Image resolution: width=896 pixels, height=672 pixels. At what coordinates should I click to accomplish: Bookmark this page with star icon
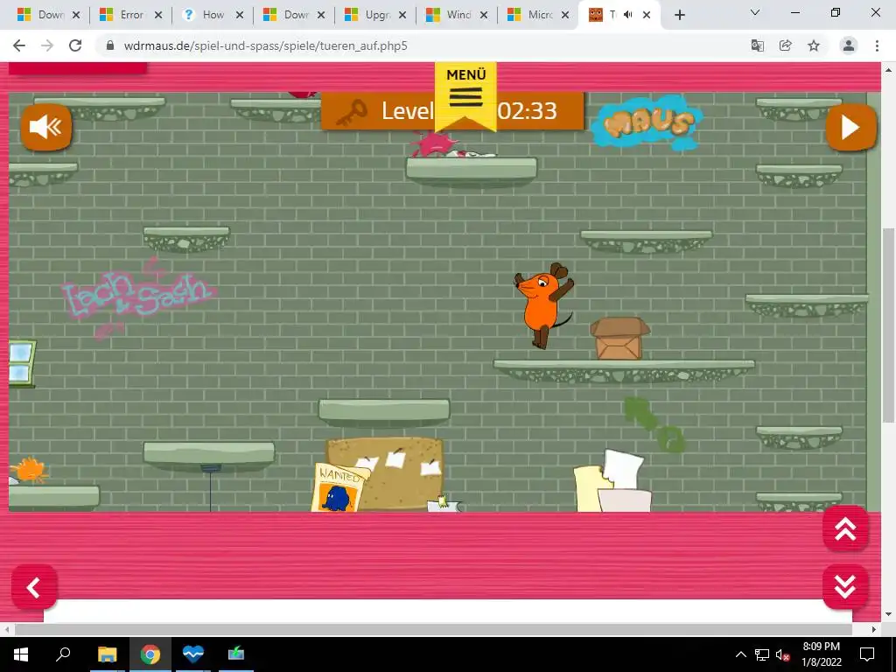pyautogui.click(x=814, y=45)
